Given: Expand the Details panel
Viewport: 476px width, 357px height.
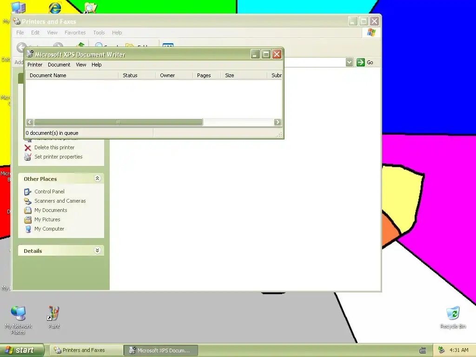Looking at the screenshot, I should point(97,251).
